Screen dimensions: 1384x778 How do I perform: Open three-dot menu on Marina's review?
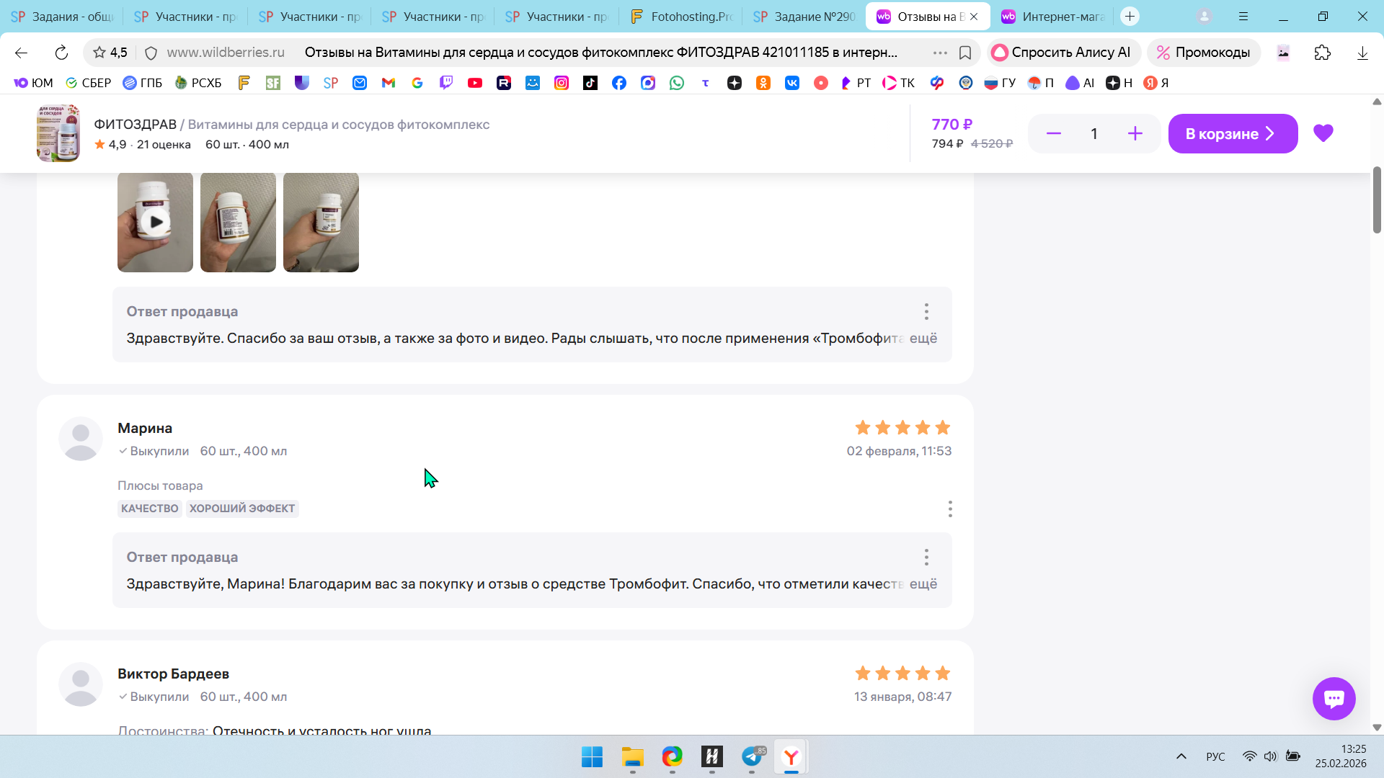click(x=950, y=509)
